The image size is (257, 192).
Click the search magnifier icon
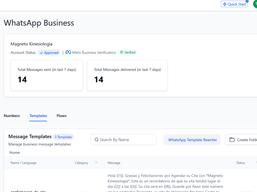click(97, 140)
